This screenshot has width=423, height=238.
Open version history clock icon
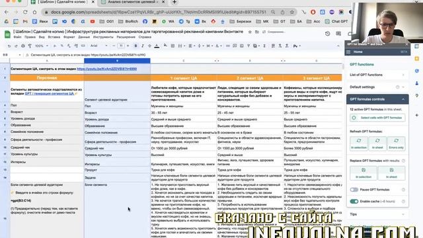(x=328, y=34)
